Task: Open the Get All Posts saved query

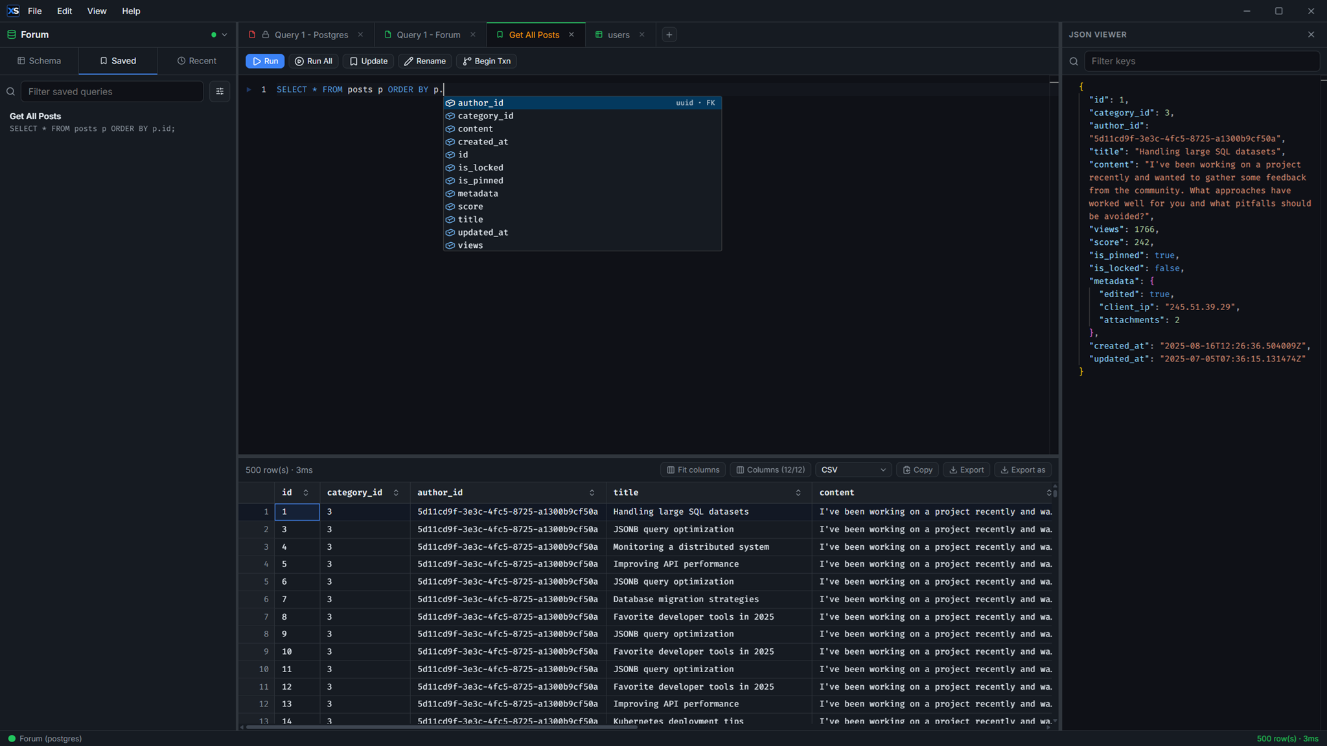Action: coord(118,122)
